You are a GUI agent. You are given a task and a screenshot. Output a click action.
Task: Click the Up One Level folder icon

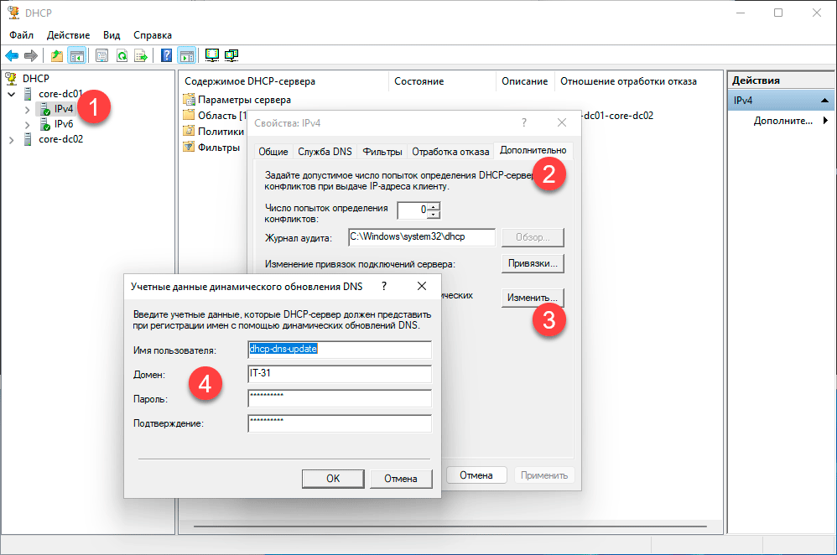pos(56,56)
